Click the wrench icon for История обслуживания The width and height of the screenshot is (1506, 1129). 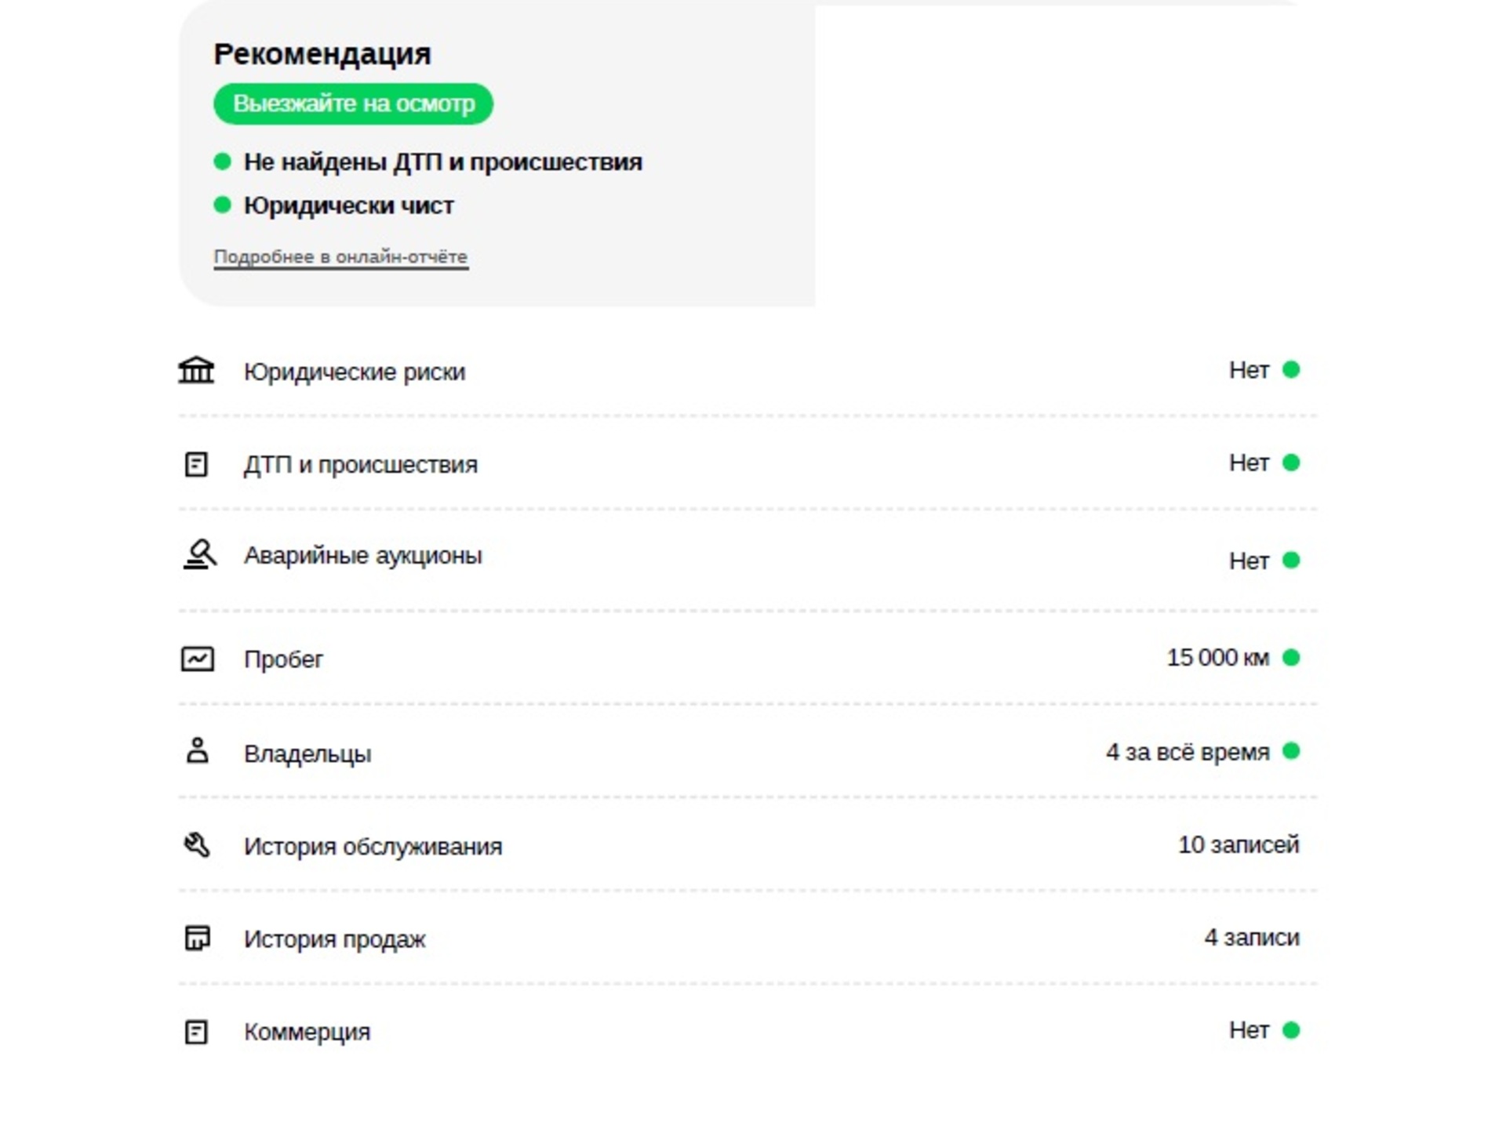(197, 845)
